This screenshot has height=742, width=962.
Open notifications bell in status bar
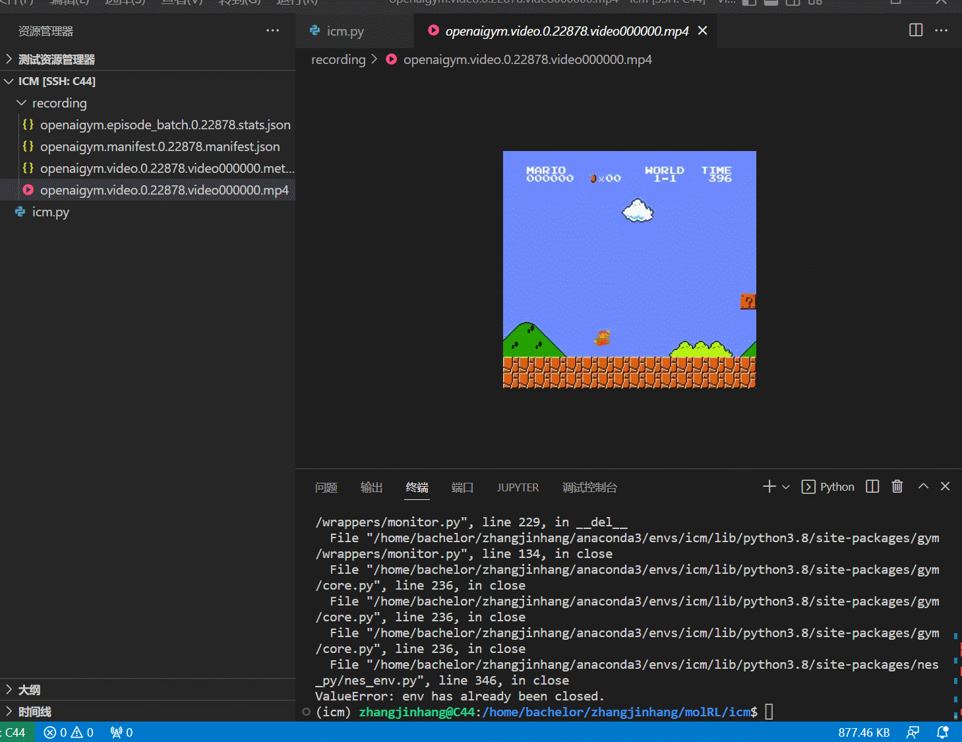tap(943, 732)
